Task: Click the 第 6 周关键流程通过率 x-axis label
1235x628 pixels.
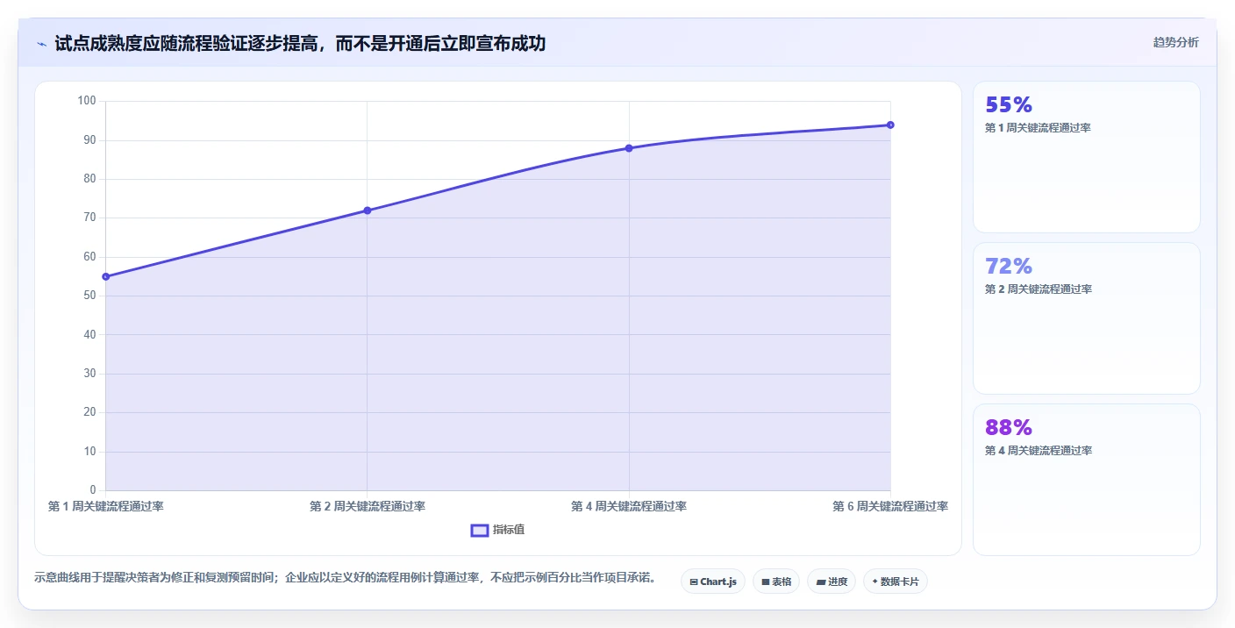Action: pyautogui.click(x=890, y=506)
